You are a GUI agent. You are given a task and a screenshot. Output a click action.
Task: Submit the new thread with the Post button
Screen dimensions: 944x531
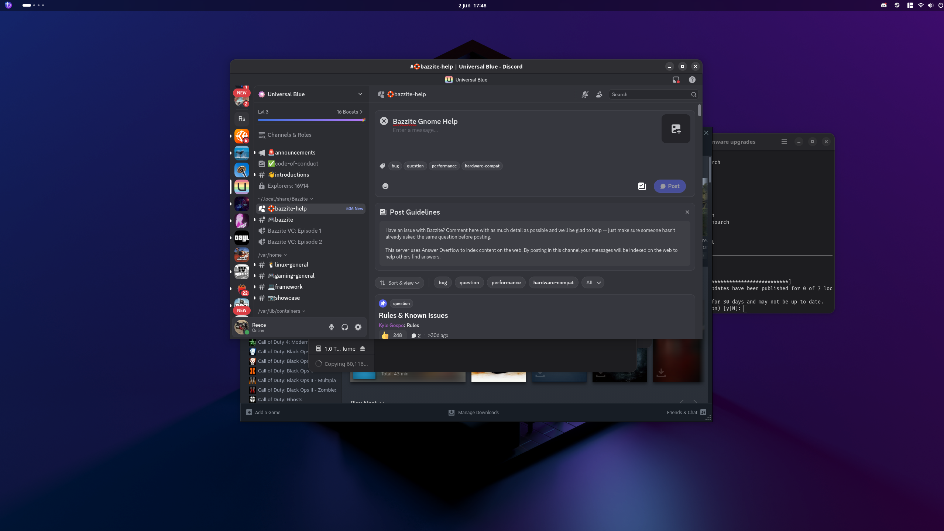669,186
